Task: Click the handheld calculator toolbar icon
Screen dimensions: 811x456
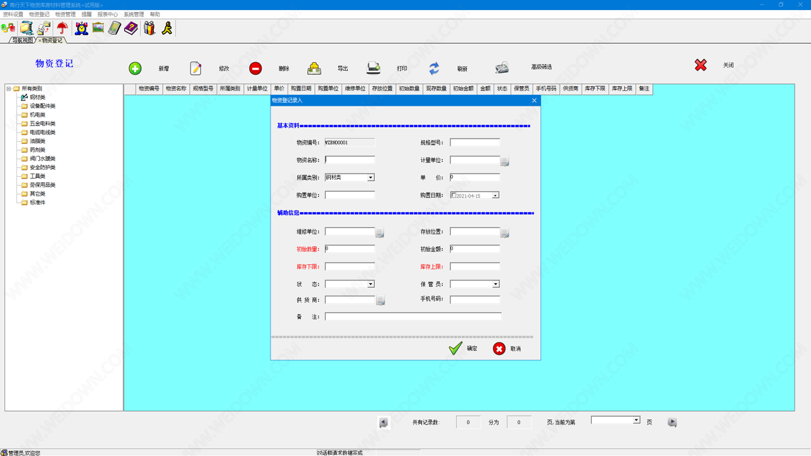Action: coord(115,28)
